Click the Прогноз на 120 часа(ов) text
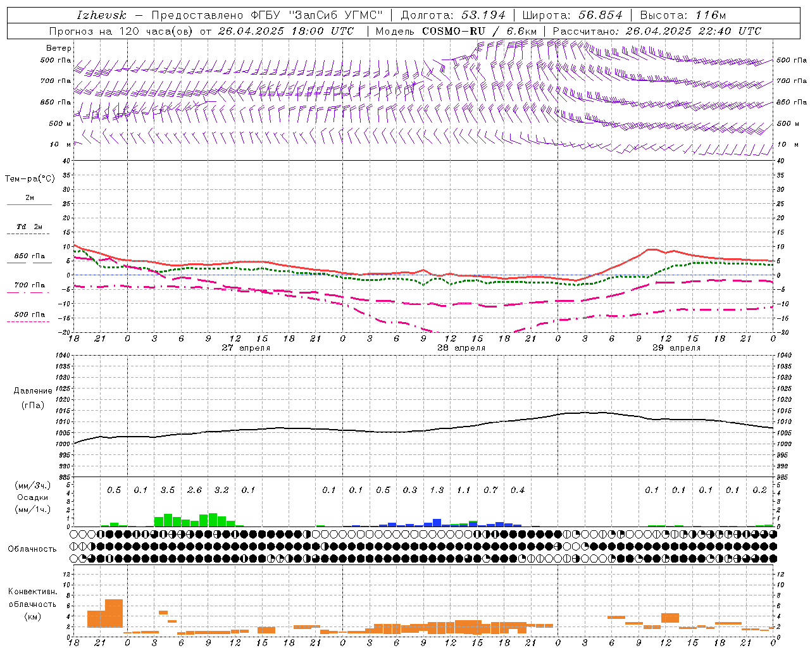Image resolution: width=810 pixels, height=648 pixels. (121, 31)
